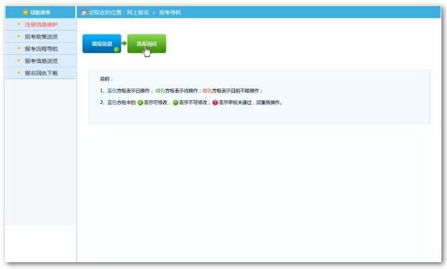
Task: Click the home icon in the breadcrumb bar
Action: point(84,12)
